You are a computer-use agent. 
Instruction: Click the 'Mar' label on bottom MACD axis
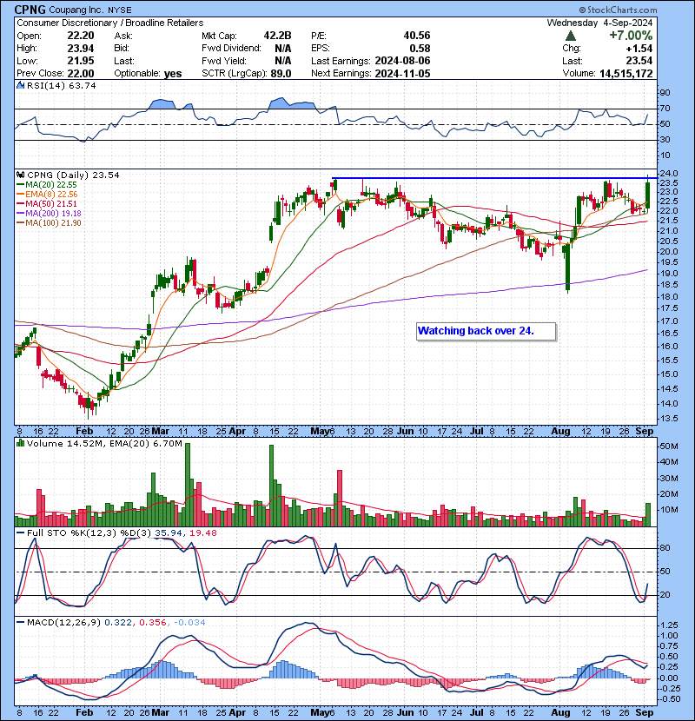click(x=160, y=712)
